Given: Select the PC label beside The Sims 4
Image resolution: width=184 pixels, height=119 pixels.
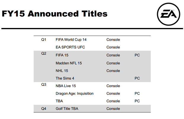Looking at the screenshot, I should [x=137, y=78].
